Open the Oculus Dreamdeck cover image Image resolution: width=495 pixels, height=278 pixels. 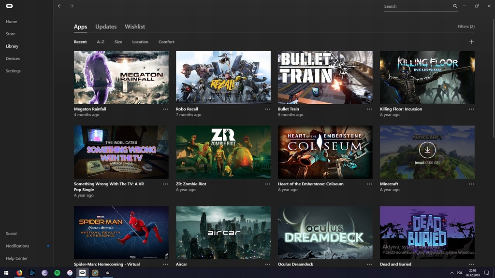coord(325,233)
